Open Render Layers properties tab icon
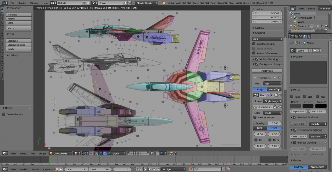The height and width of the screenshot is (172, 332). [x=296, y=36]
